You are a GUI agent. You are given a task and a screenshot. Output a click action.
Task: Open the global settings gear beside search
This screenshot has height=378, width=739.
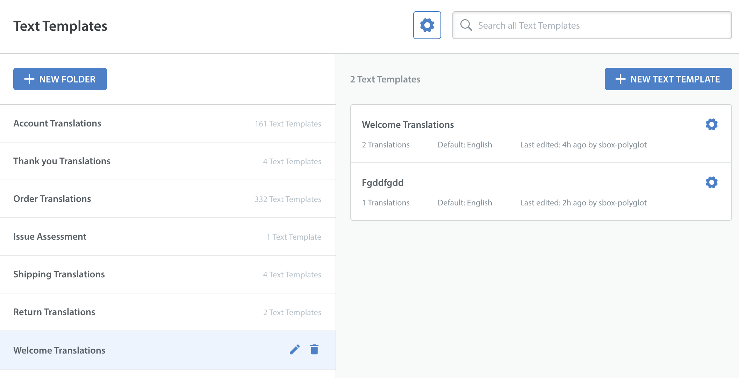click(x=427, y=25)
